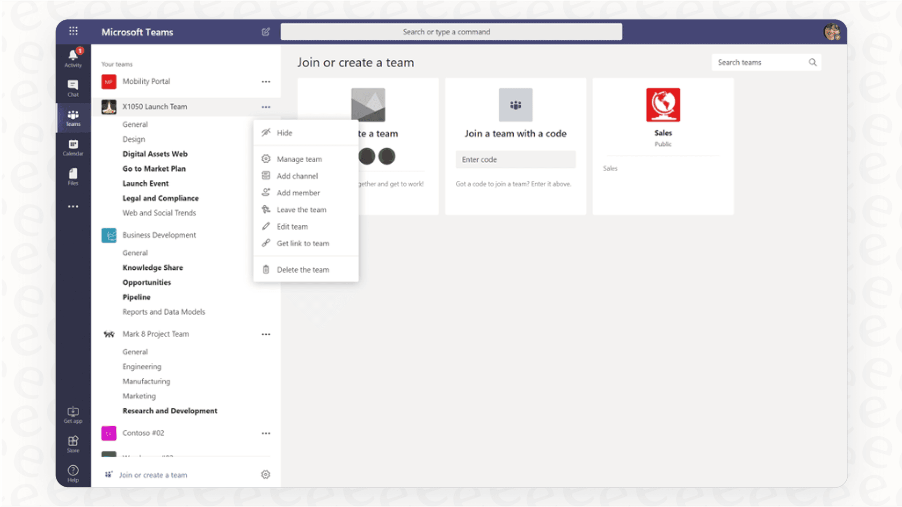Select the Calendar icon

point(73,146)
